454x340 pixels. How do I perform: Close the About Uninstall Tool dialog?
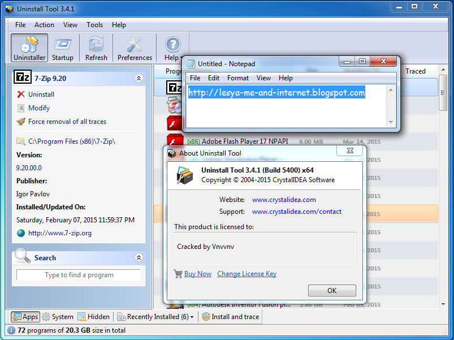point(350,150)
